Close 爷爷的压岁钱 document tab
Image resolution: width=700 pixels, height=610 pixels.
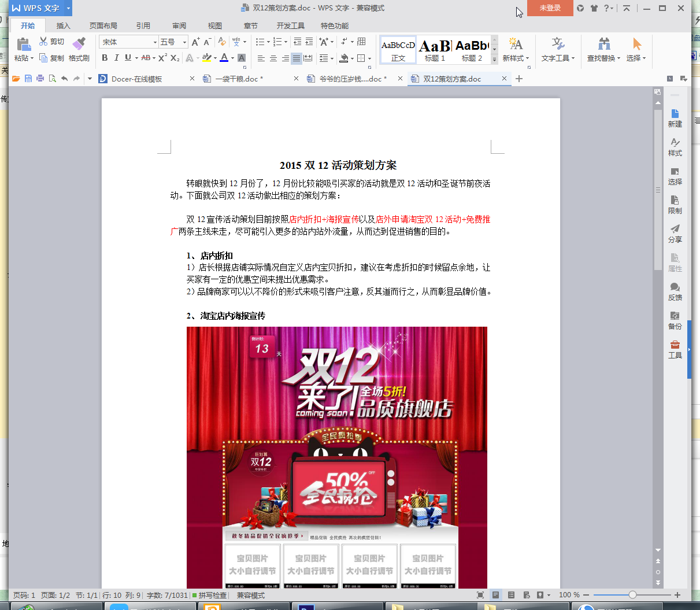[400, 79]
